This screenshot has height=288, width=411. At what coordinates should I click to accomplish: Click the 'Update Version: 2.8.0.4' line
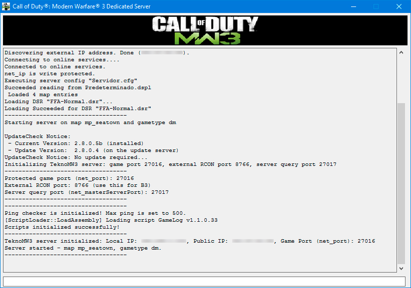point(93,150)
